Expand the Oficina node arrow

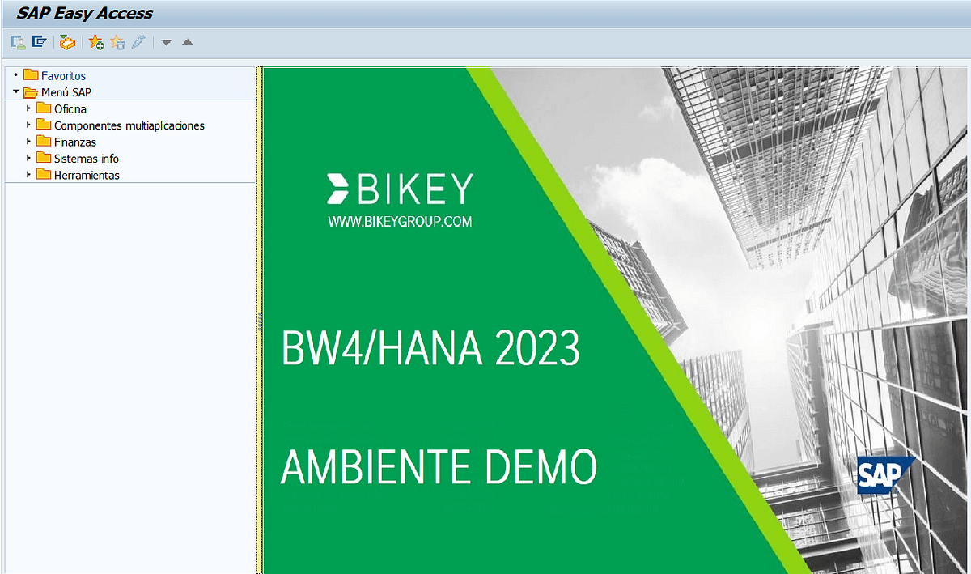coord(29,108)
